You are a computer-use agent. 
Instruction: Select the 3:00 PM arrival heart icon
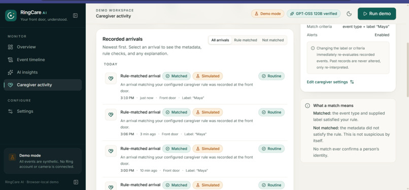111,151
